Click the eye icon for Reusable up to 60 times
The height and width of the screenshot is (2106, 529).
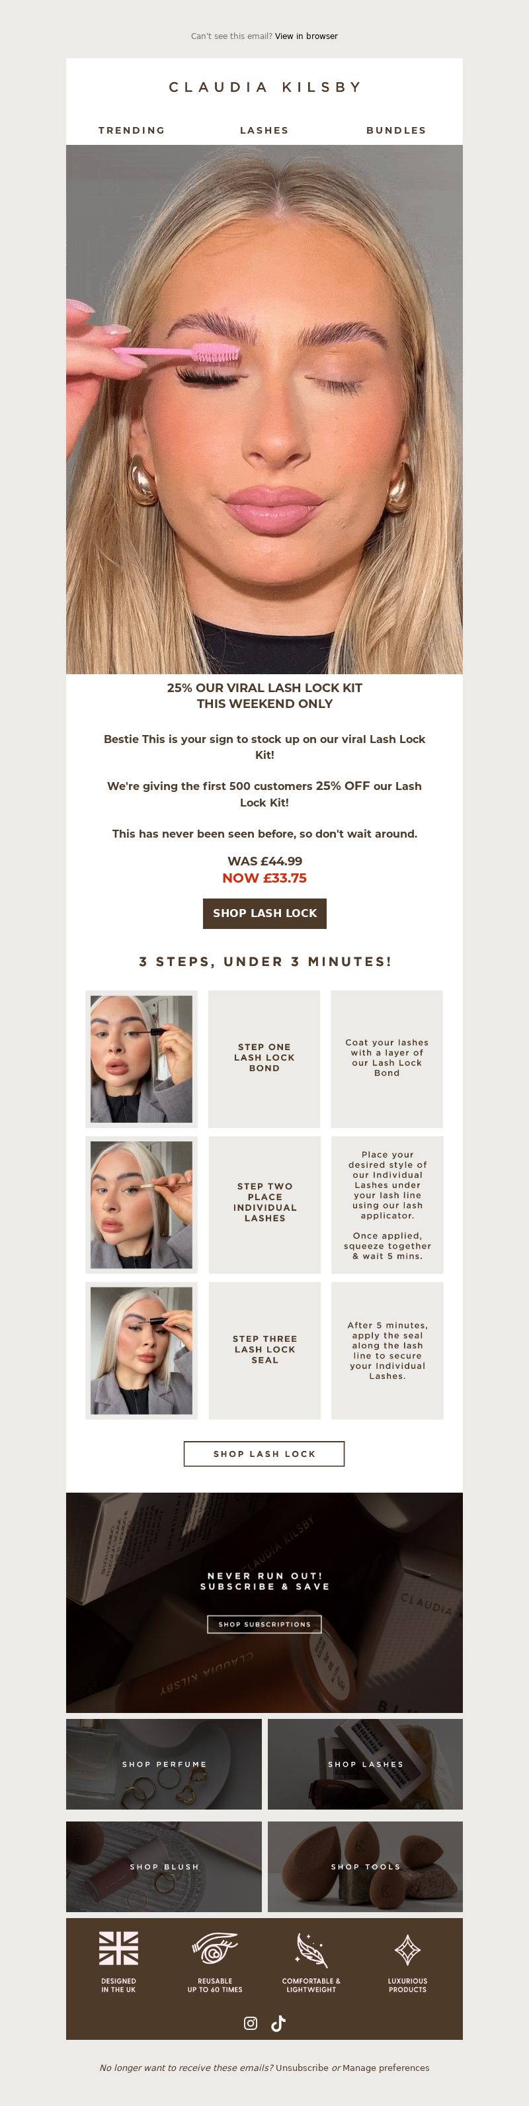214,1949
